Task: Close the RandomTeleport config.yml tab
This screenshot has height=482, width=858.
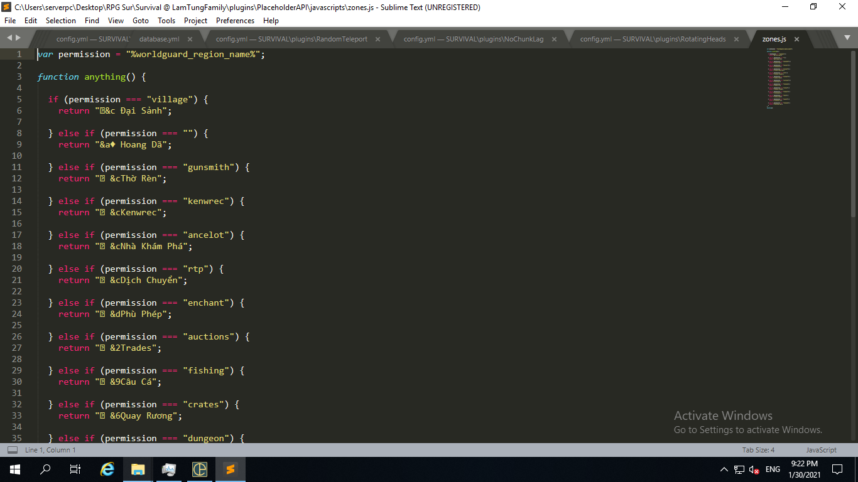Action: 377,39
